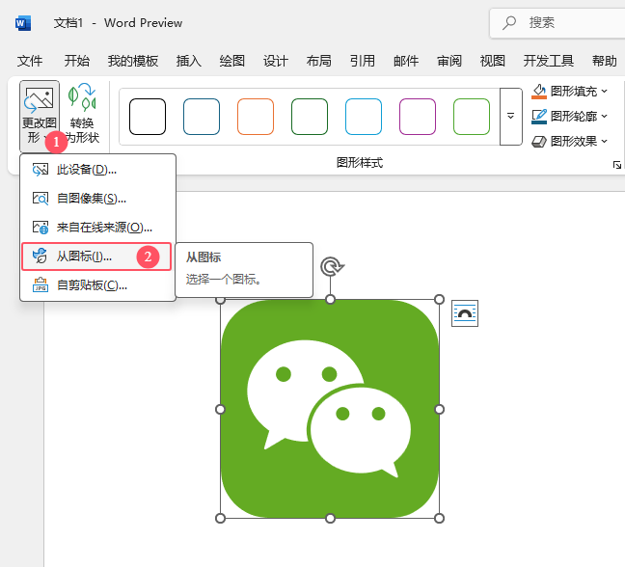Switch to the View (视图) tab

click(x=493, y=61)
